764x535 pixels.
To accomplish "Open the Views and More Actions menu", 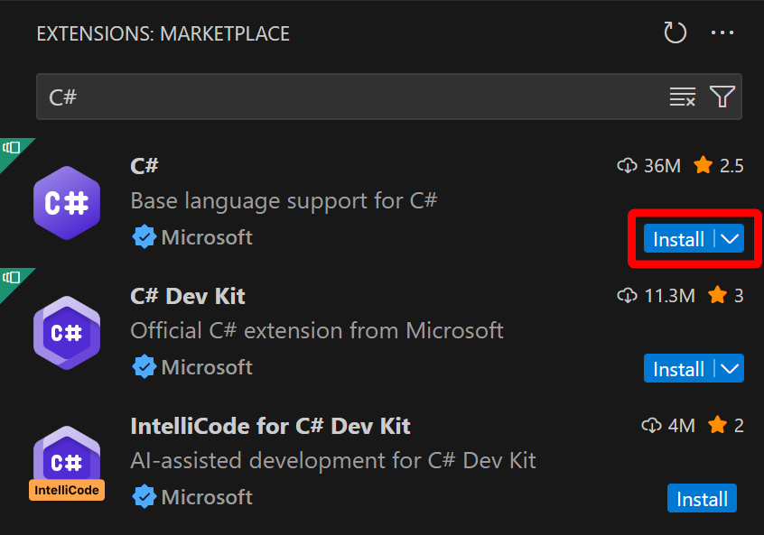I will click(722, 33).
